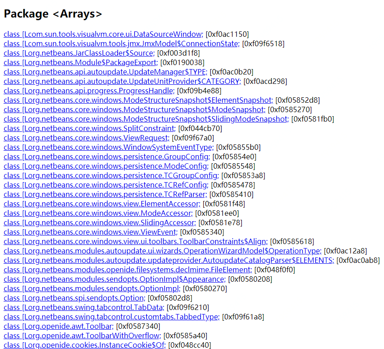
Task: Click address text [0xf0585548]
Action: coord(233,166)
